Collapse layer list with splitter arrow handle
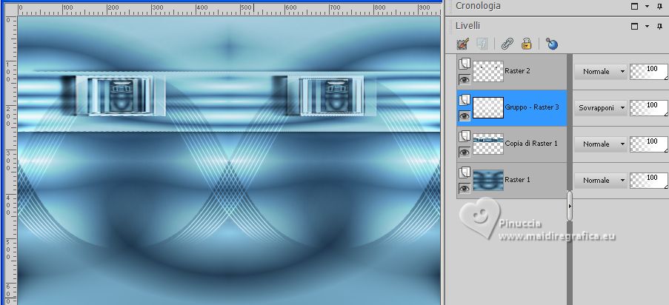This screenshot has width=669, height=305. [x=570, y=206]
